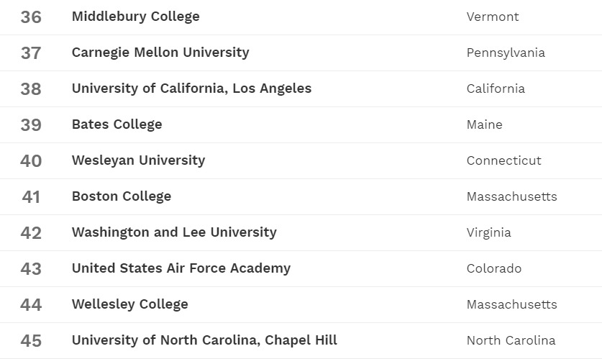Click the Virginia state text
This screenshot has width=602, height=359.
coord(488,232)
